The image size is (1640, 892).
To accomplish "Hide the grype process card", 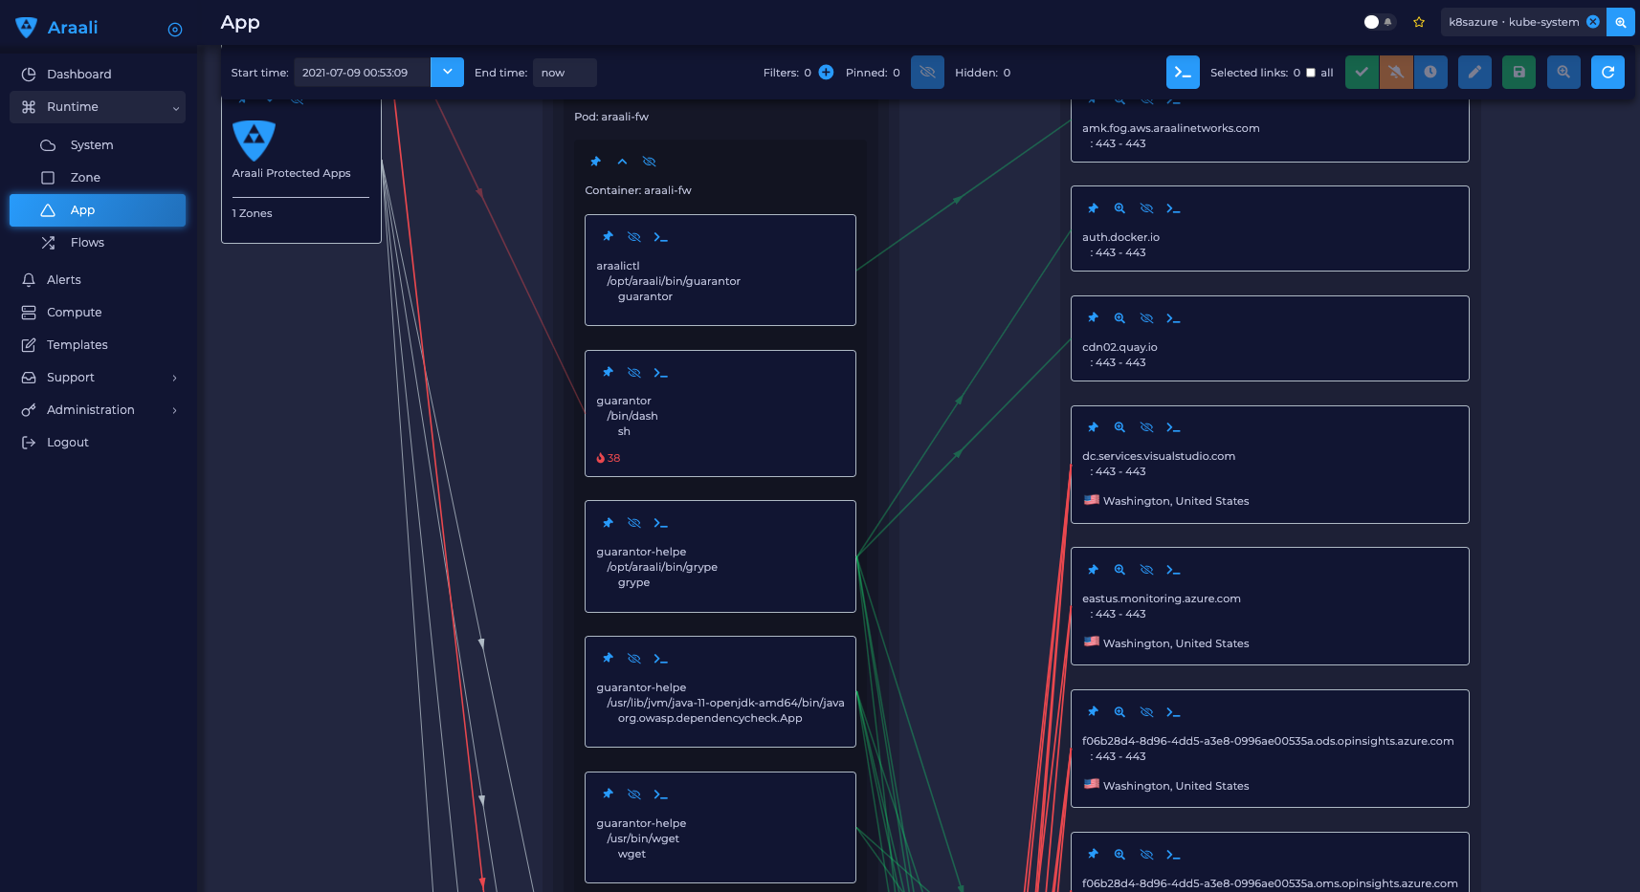I will click(x=633, y=523).
